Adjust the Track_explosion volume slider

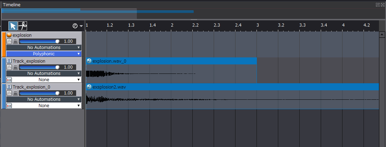[x=39, y=67]
